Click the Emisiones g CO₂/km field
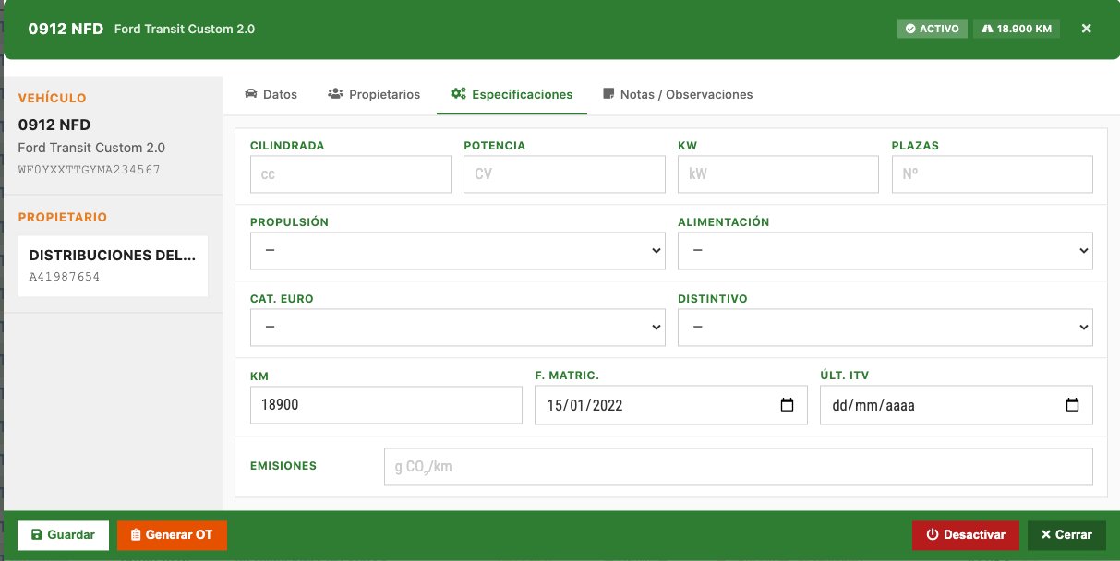 pos(739,466)
